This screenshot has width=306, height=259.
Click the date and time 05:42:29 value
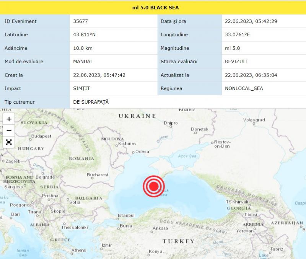click(251, 21)
